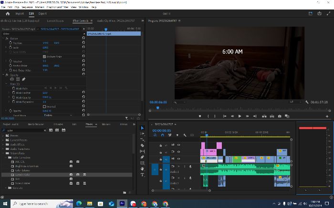Pick free draw bezier mask pen
Viewport: 334px width, 208px height.
[24, 79]
